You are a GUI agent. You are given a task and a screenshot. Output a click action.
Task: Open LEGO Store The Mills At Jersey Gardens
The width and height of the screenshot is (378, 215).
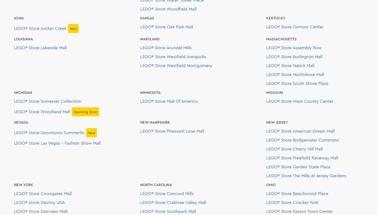(x=306, y=176)
